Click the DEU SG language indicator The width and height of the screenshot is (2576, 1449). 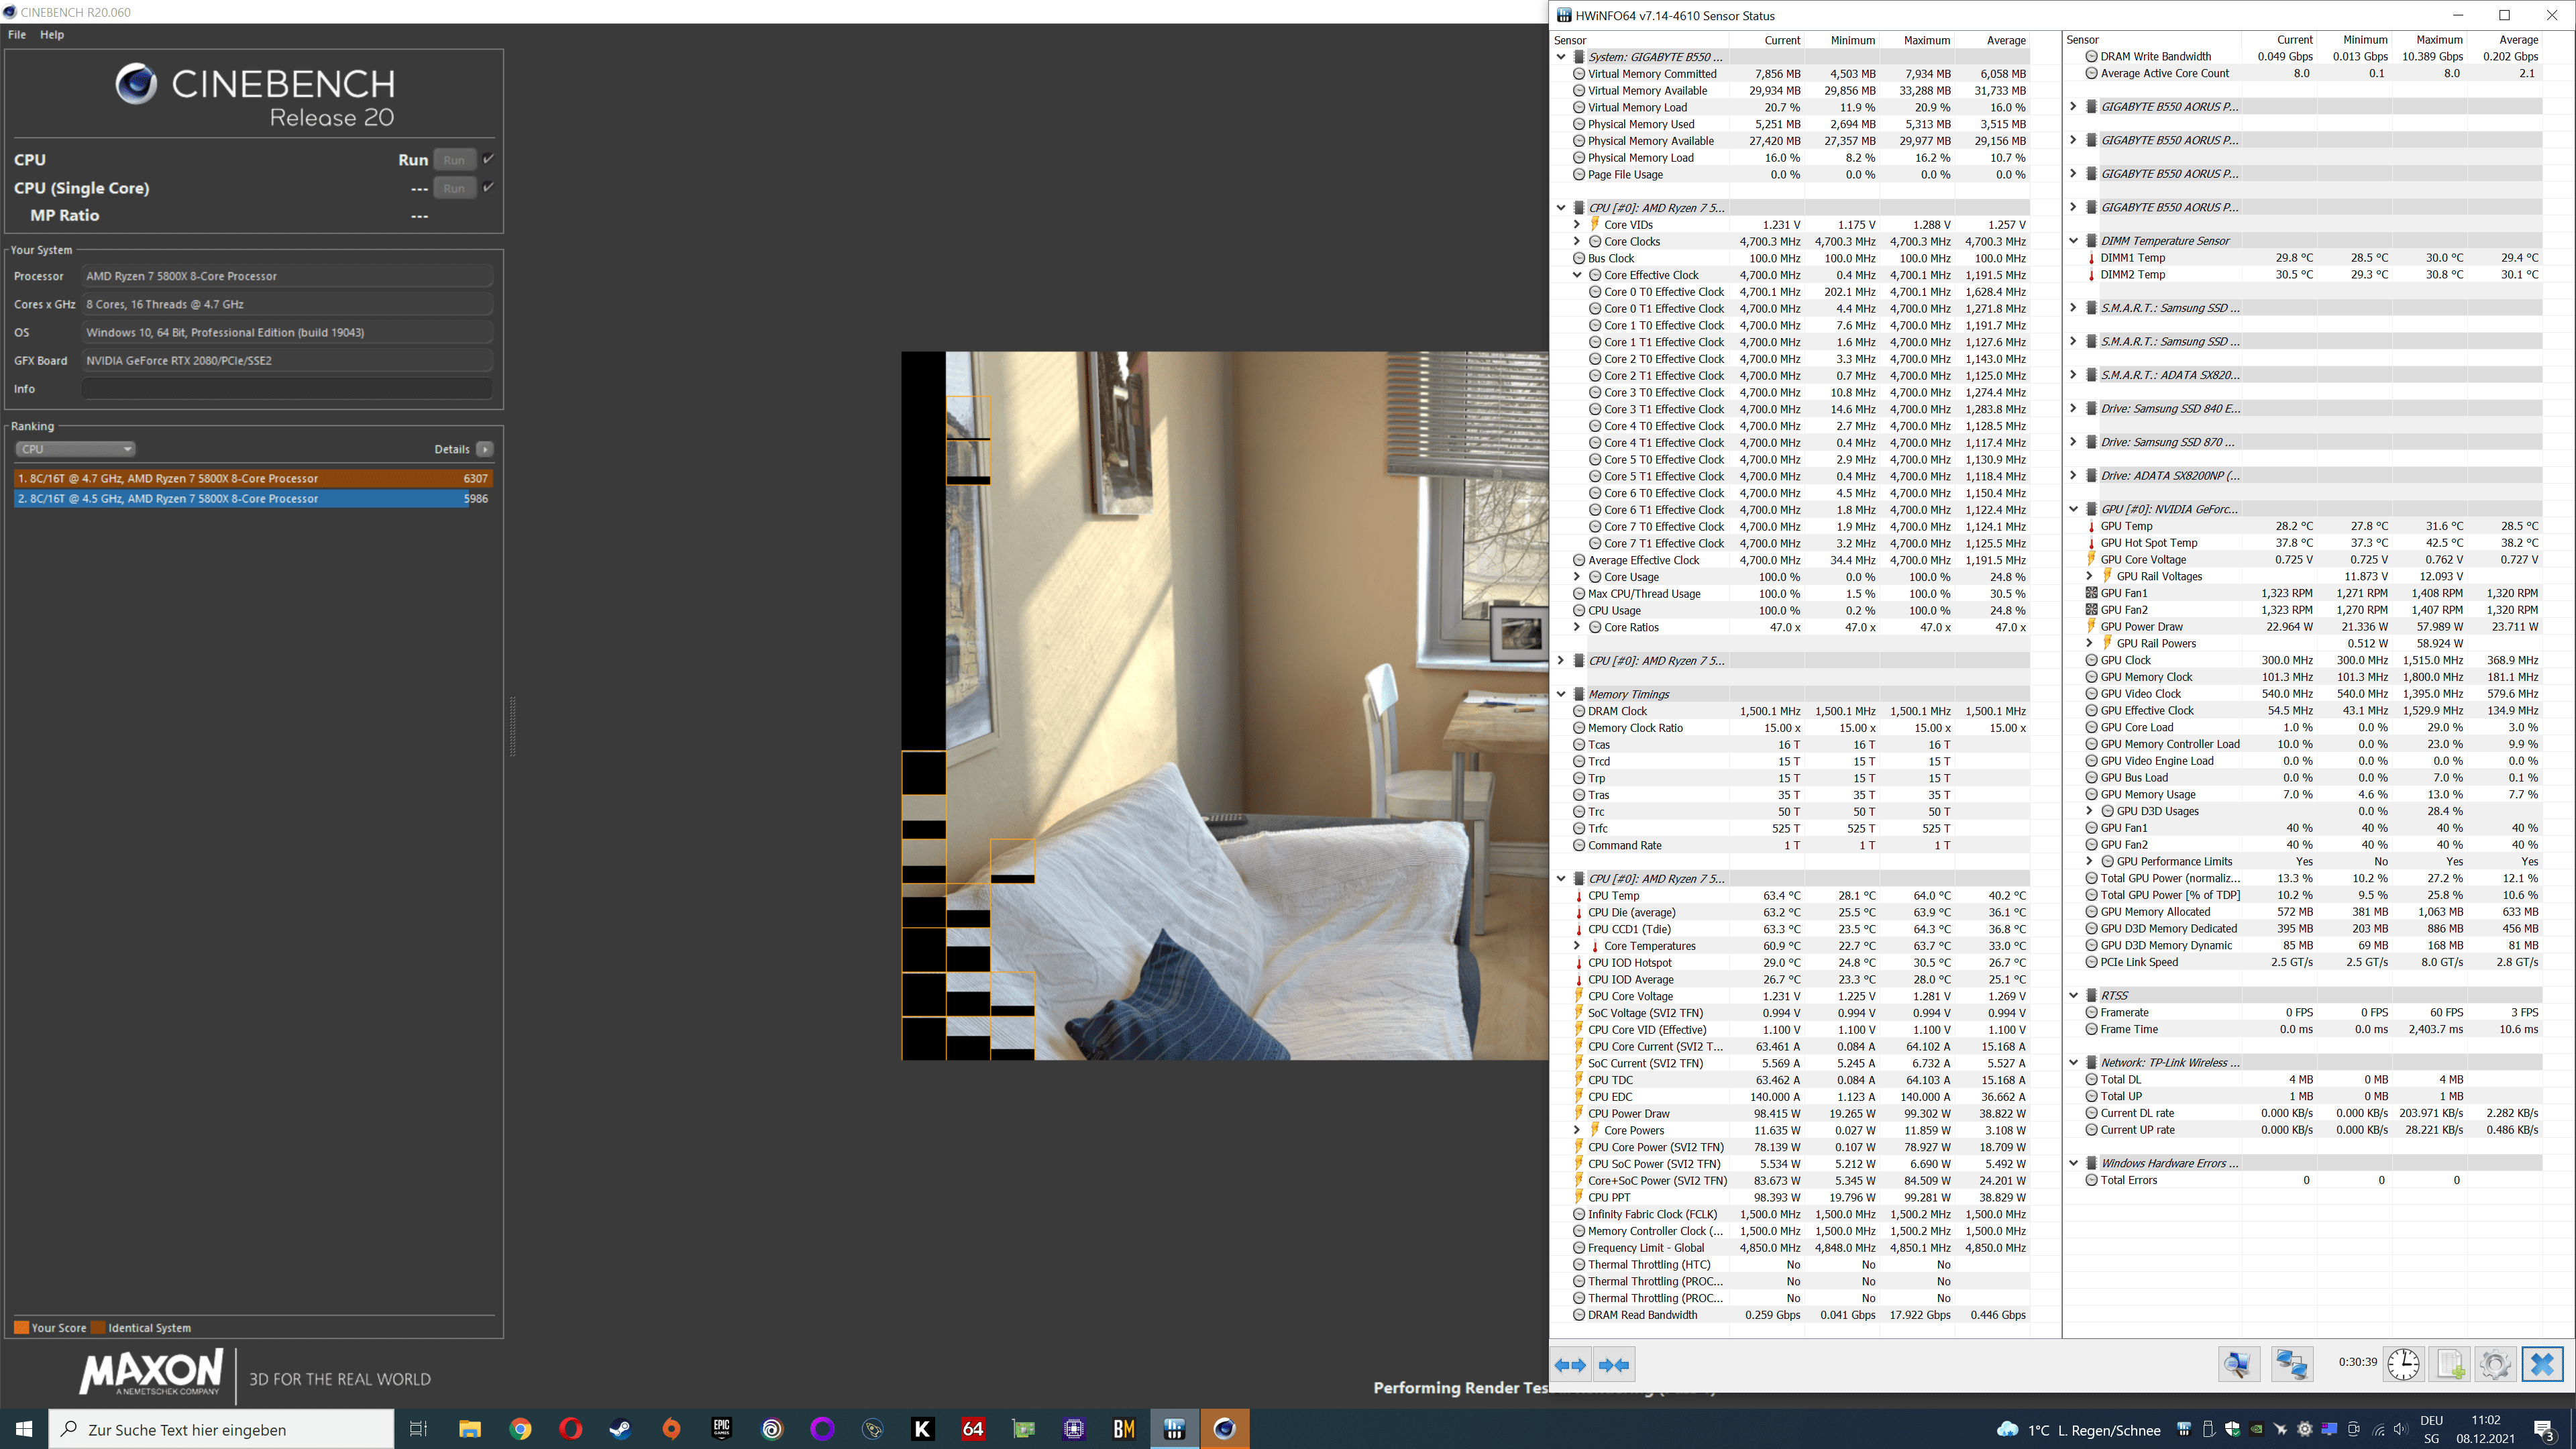pos(2432,1429)
